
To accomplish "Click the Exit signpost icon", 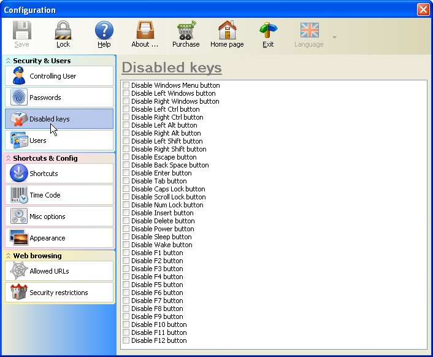I will tap(268, 30).
